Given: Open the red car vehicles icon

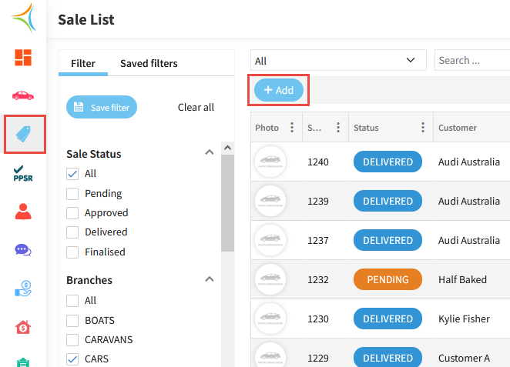Looking at the screenshot, I should (23, 95).
